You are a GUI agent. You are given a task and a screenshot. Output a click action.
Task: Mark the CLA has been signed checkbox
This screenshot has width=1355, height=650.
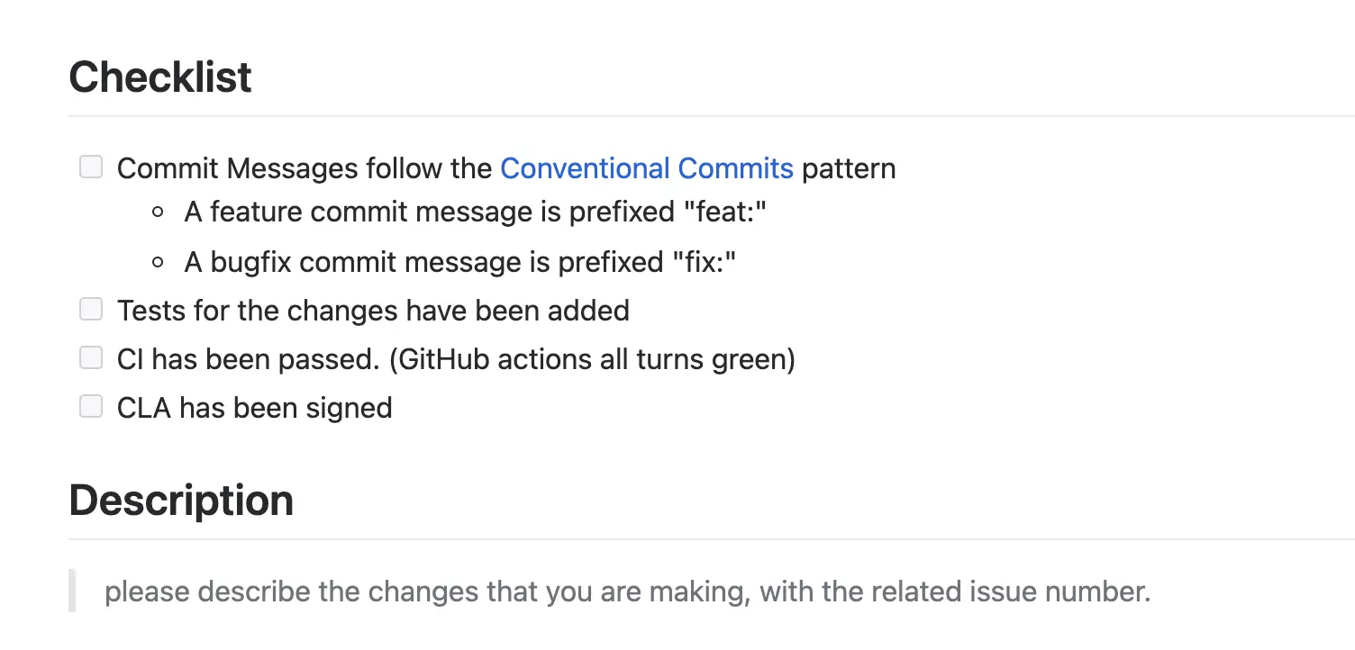[x=91, y=406]
